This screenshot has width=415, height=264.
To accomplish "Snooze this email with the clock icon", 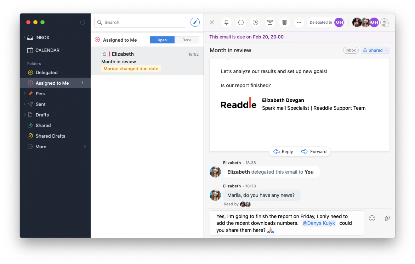I will click(x=255, y=23).
